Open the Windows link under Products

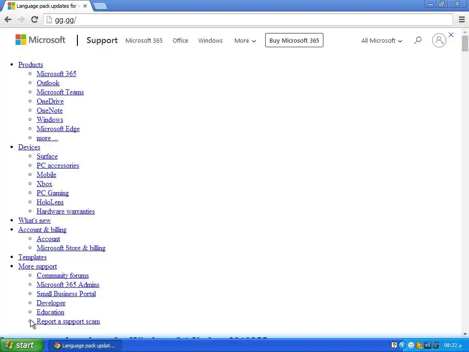[50, 120]
